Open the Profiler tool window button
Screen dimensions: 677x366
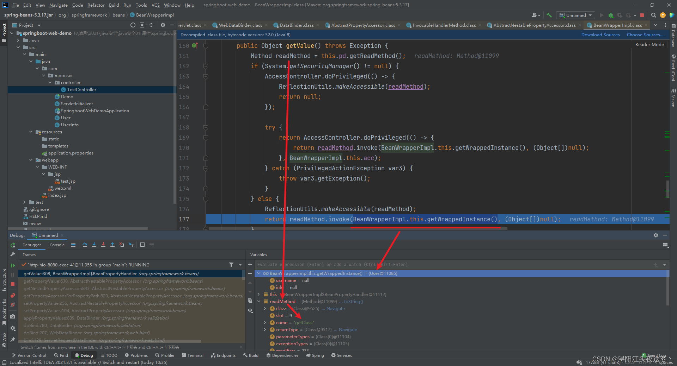[164, 355]
